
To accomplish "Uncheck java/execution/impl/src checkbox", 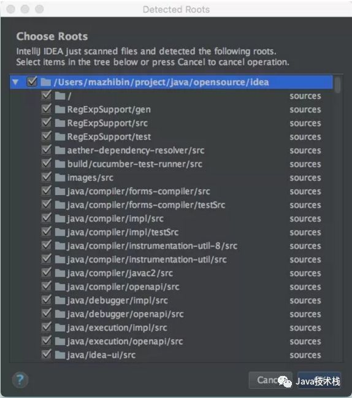I will pyautogui.click(x=47, y=327).
